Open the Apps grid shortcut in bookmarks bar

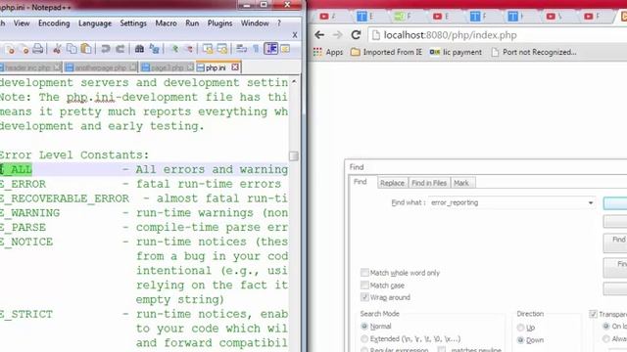click(x=328, y=52)
